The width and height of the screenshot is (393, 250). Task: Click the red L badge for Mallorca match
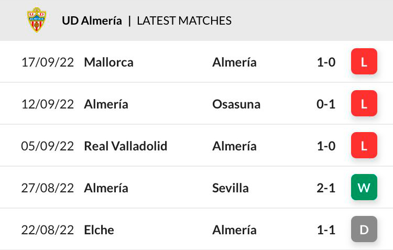364,61
